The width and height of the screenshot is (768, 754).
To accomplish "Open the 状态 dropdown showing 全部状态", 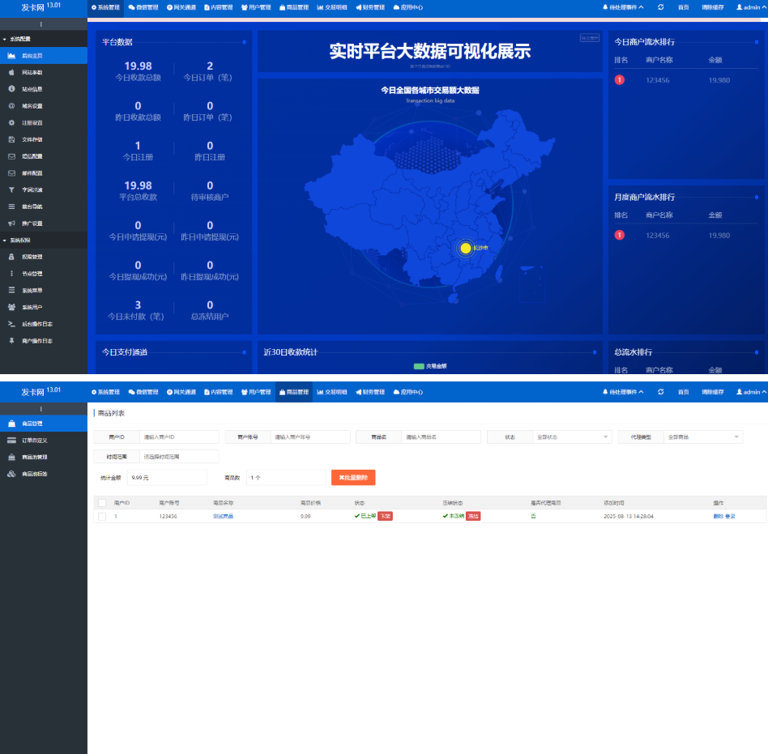I will [573, 437].
